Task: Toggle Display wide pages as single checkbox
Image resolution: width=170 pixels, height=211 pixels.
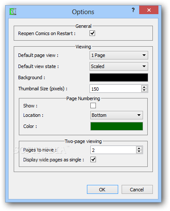Action: [x=93, y=159]
